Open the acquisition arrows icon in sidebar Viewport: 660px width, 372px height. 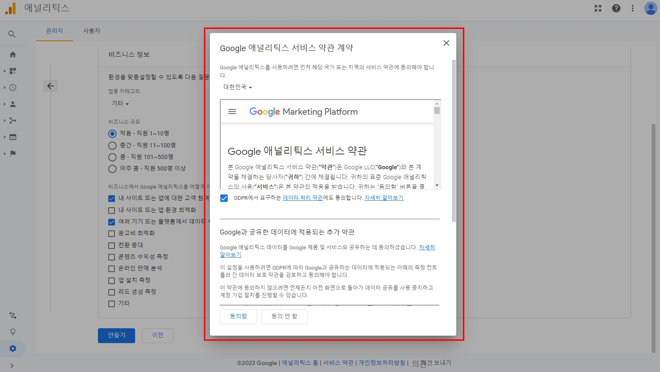pos(13,121)
